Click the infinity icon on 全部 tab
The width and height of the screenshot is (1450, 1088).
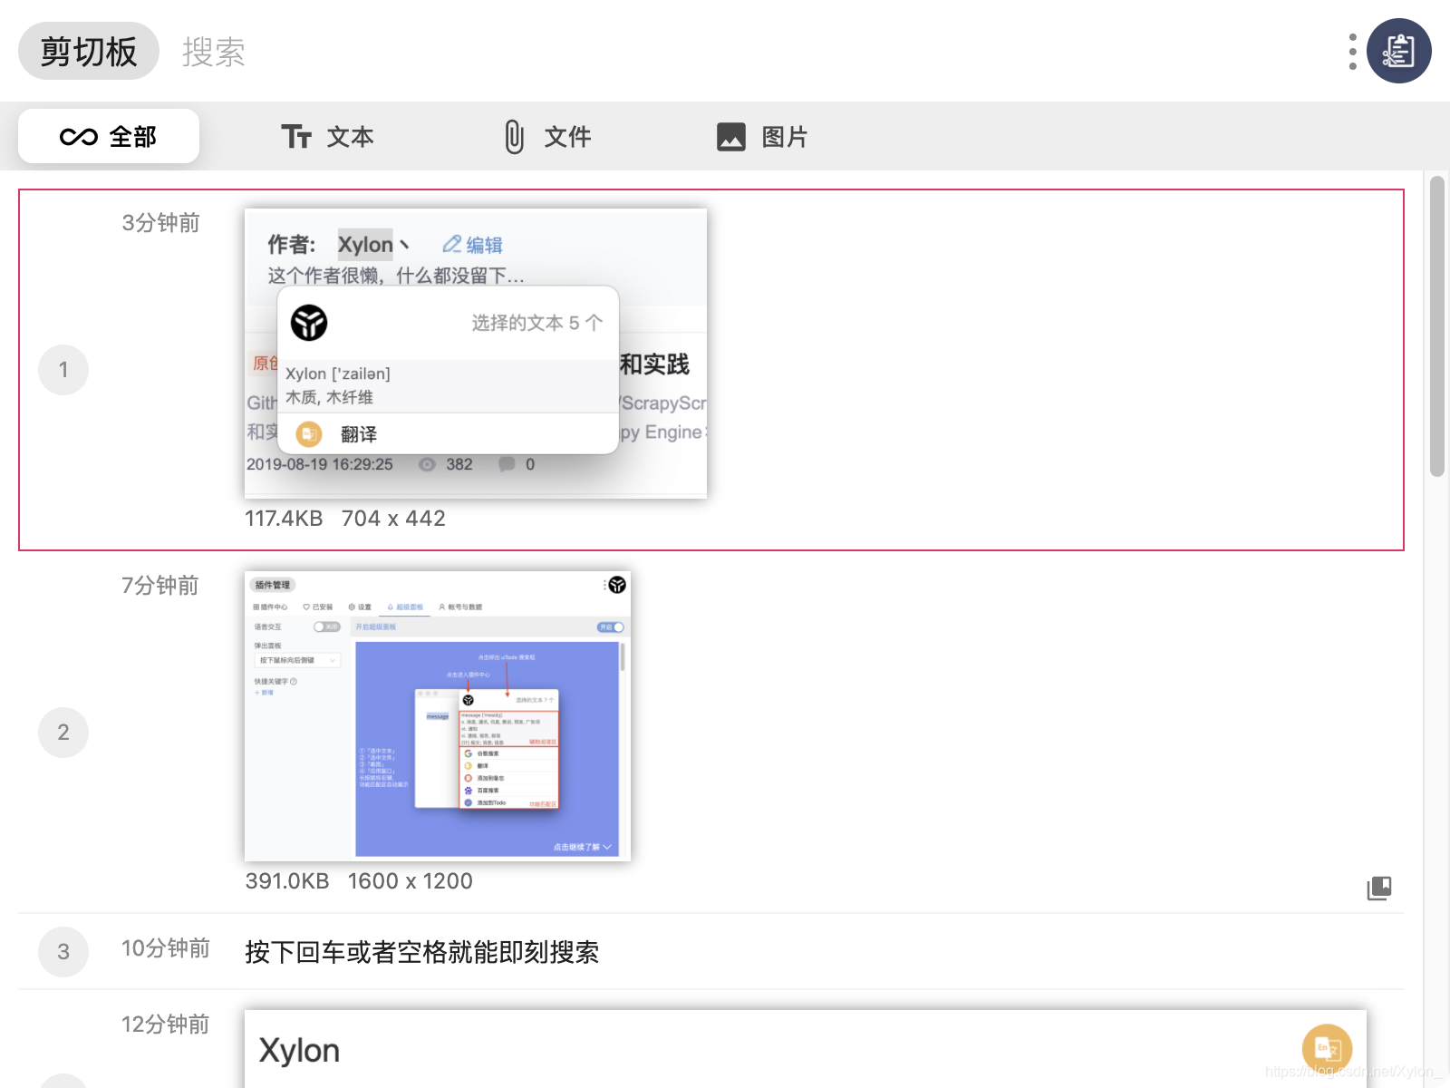coord(79,137)
